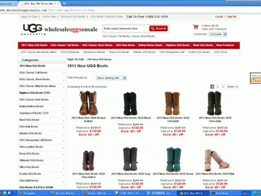The height and width of the screenshot is (196, 261).
Task: Select 'UGG Classic Tall Boots' in the red nav bar
Action: pyautogui.click(x=65, y=45)
